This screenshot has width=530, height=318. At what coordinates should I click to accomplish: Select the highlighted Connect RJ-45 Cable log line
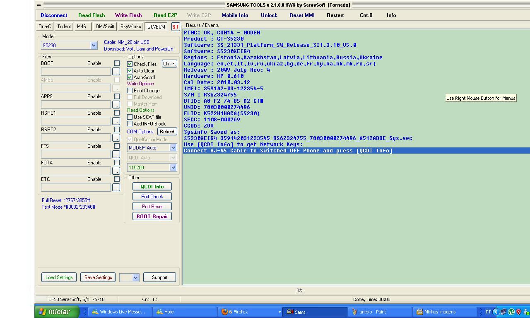coord(357,151)
